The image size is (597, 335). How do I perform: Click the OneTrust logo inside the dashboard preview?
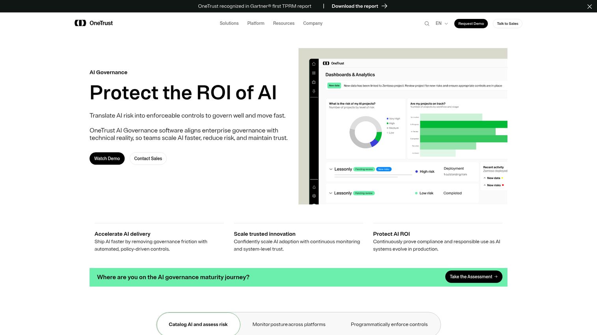pos(333,63)
